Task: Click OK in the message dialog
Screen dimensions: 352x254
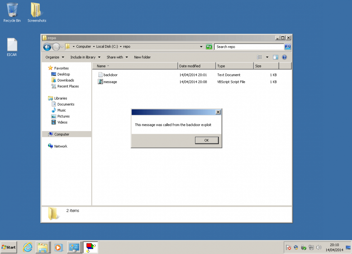Action: (207, 140)
